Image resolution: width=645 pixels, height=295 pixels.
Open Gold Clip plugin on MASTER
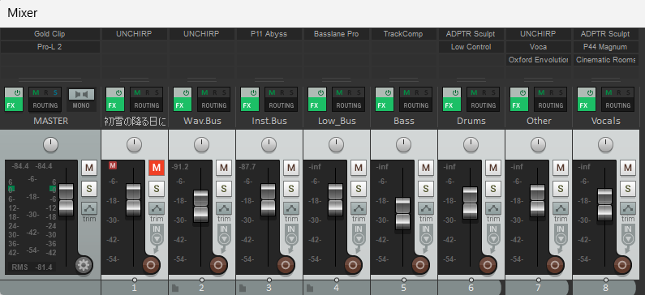point(49,34)
